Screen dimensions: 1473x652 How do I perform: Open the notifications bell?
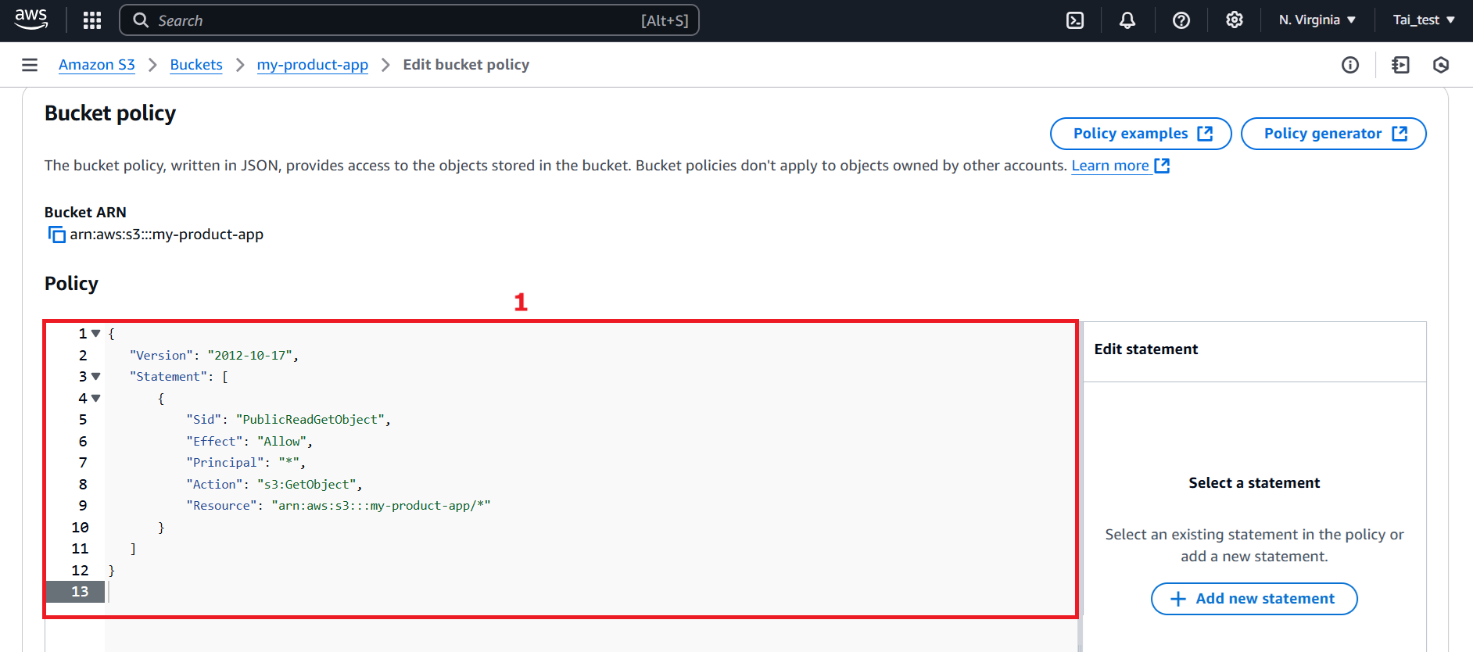coord(1127,20)
